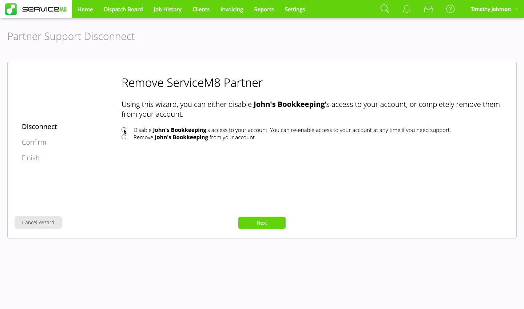
Task: Open the notifications bell icon
Action: (x=406, y=9)
